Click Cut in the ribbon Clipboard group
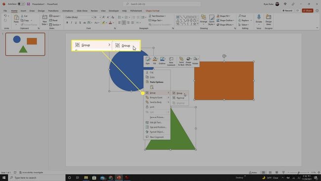The height and width of the screenshot is (181, 321). tap(24, 16)
